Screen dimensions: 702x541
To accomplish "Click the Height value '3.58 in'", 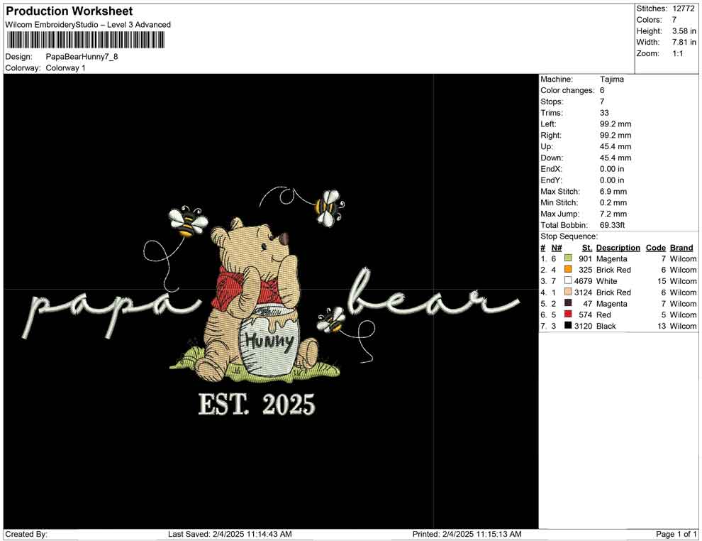I will pos(684,31).
